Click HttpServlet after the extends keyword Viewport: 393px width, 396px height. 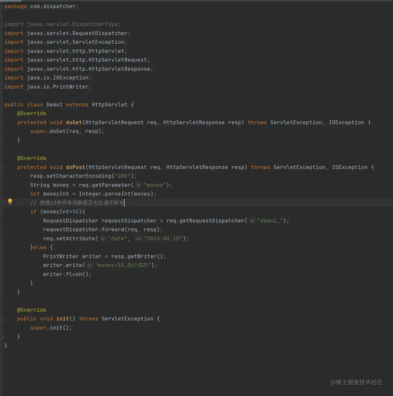click(x=110, y=105)
